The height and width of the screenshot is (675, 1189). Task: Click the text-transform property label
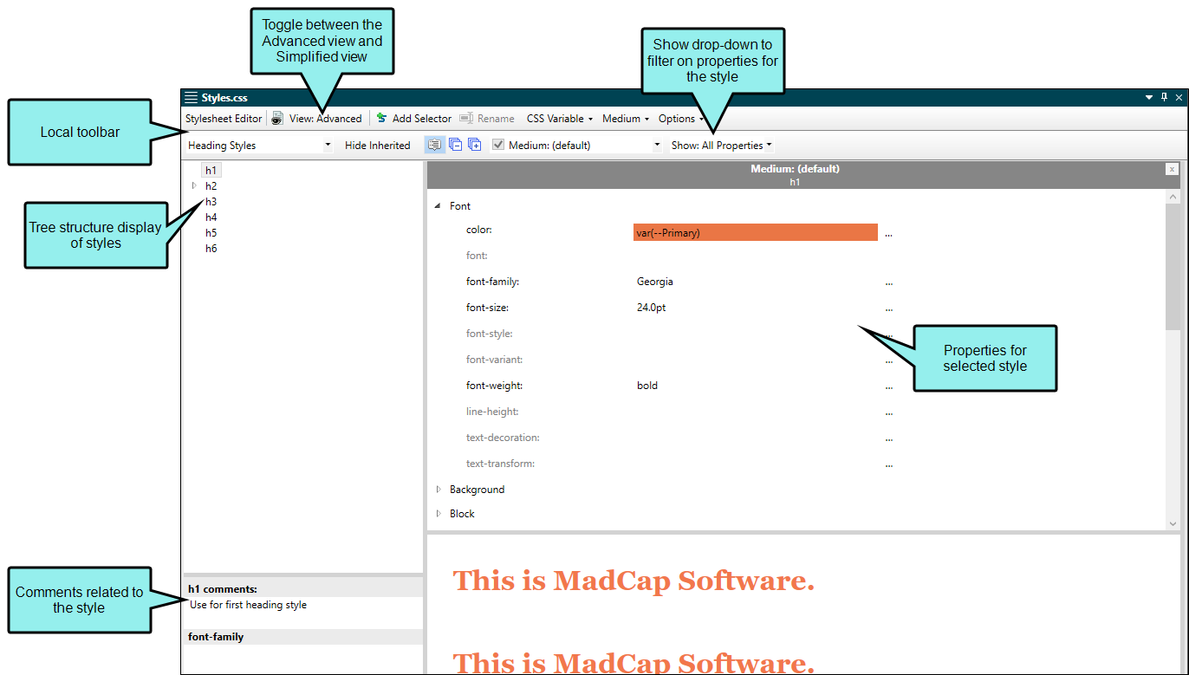(x=500, y=464)
